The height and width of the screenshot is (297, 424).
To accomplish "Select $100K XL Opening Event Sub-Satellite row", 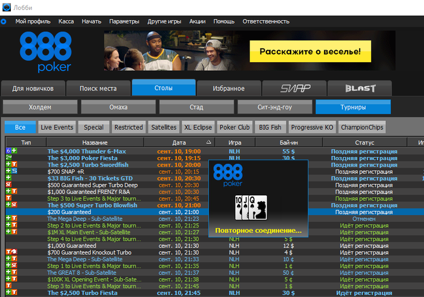I will [214, 279].
